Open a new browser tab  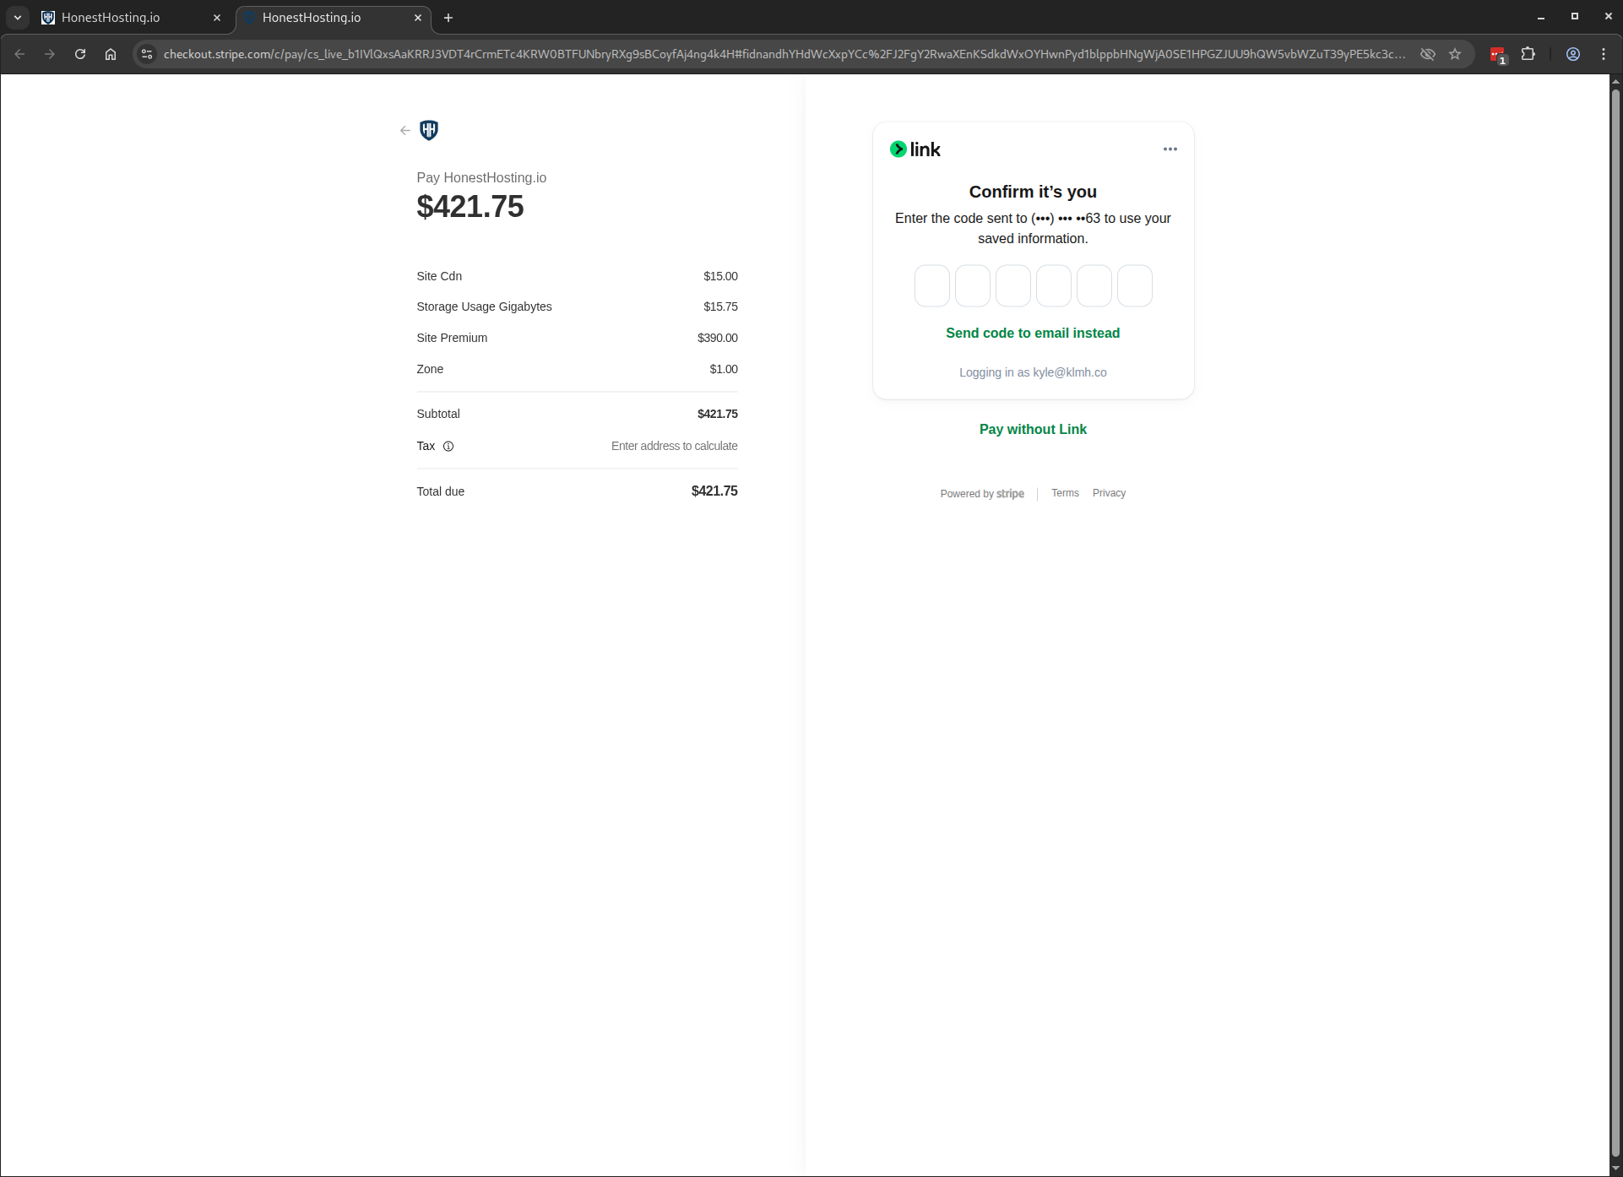point(448,17)
